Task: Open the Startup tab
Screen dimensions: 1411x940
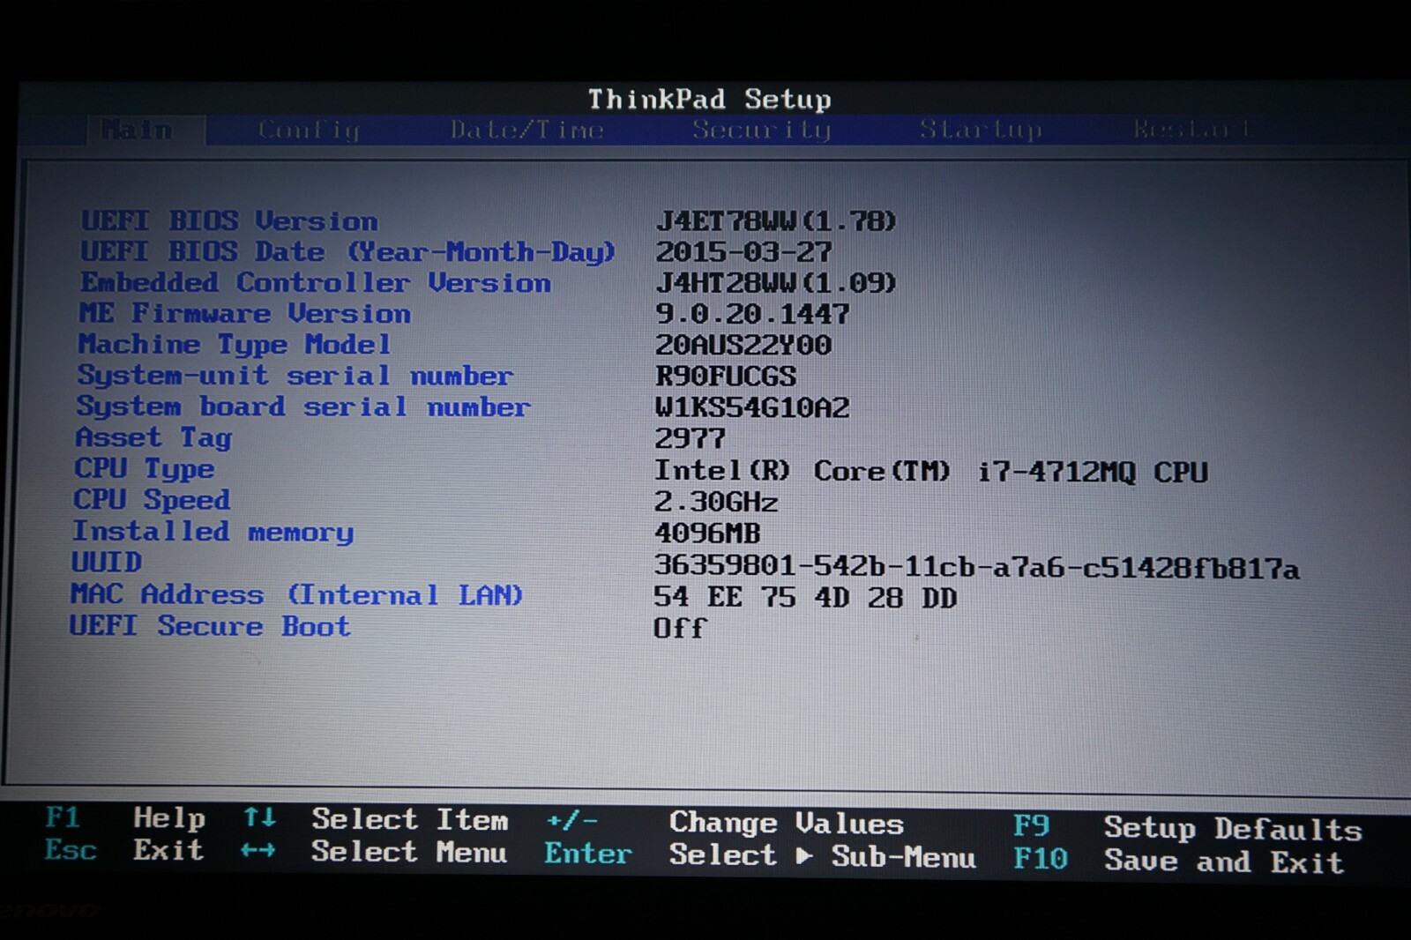Action: pyautogui.click(x=981, y=130)
